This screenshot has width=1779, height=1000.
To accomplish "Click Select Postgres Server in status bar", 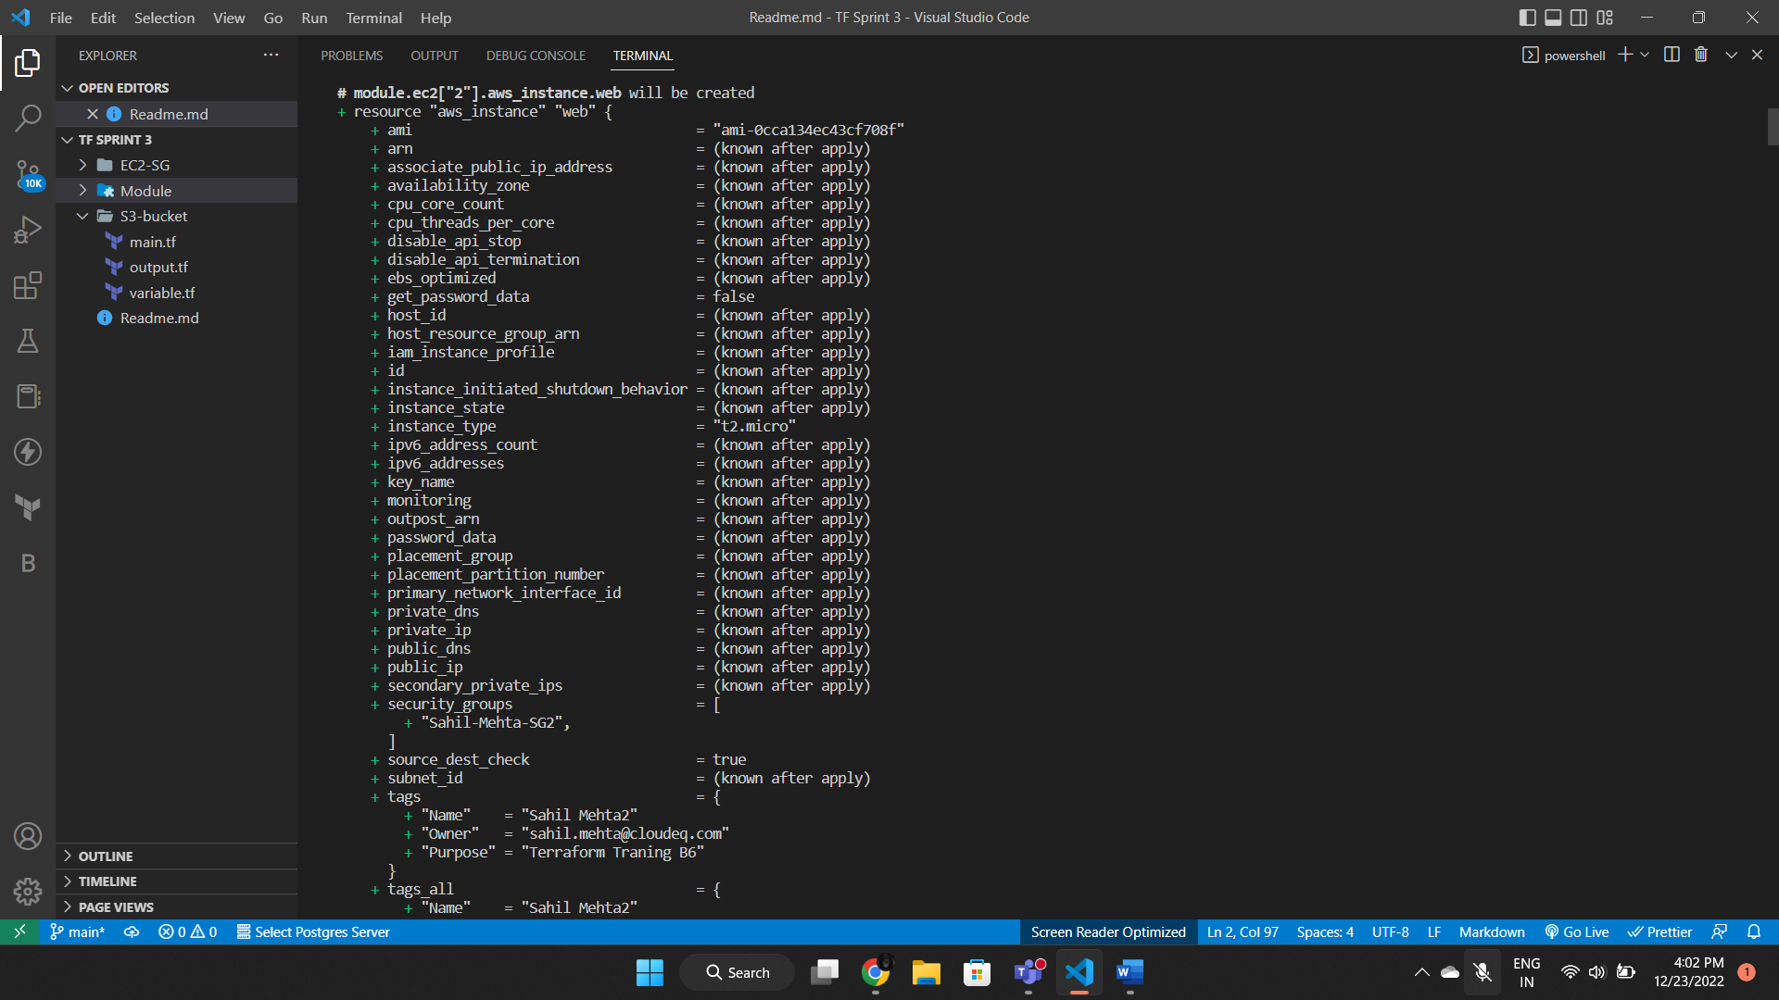I will click(312, 931).
